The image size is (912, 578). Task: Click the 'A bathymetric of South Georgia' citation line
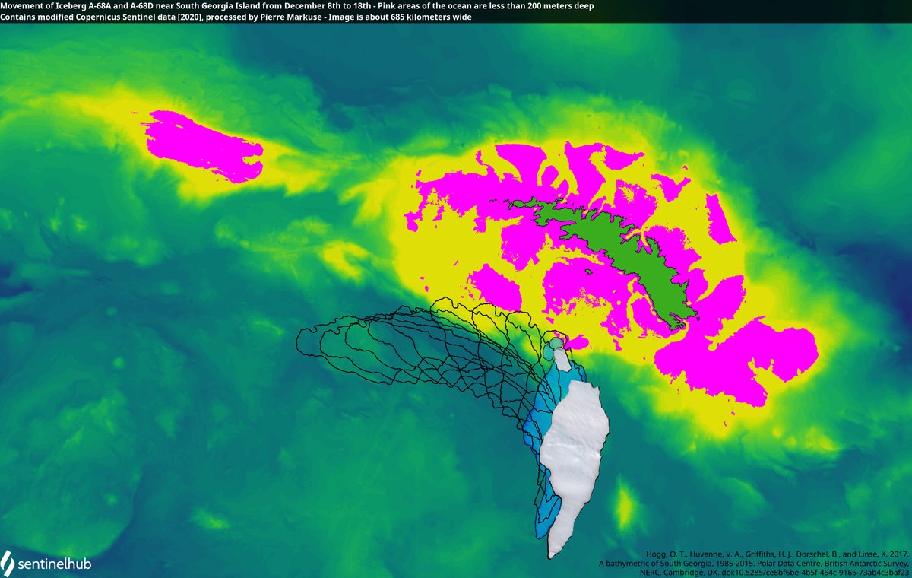754,563
